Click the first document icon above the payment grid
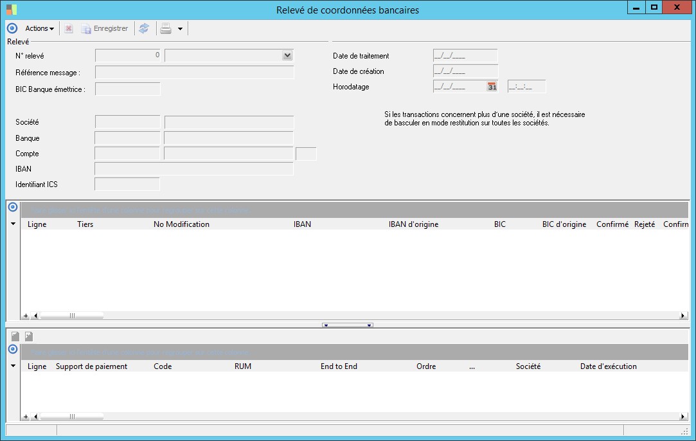The width and height of the screenshot is (696, 441). coord(15,336)
